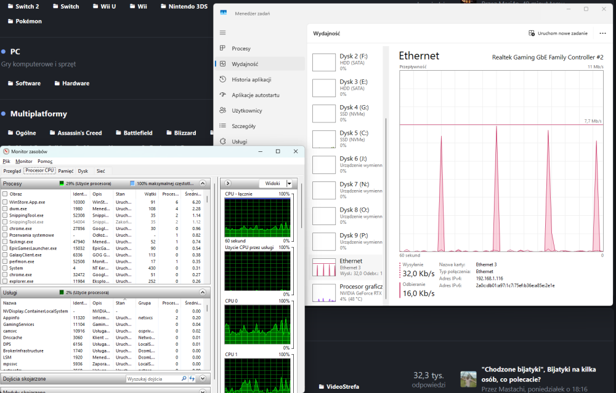Open the Battlefield forum link
Viewport: 616px width, 393px height.
[x=137, y=133]
